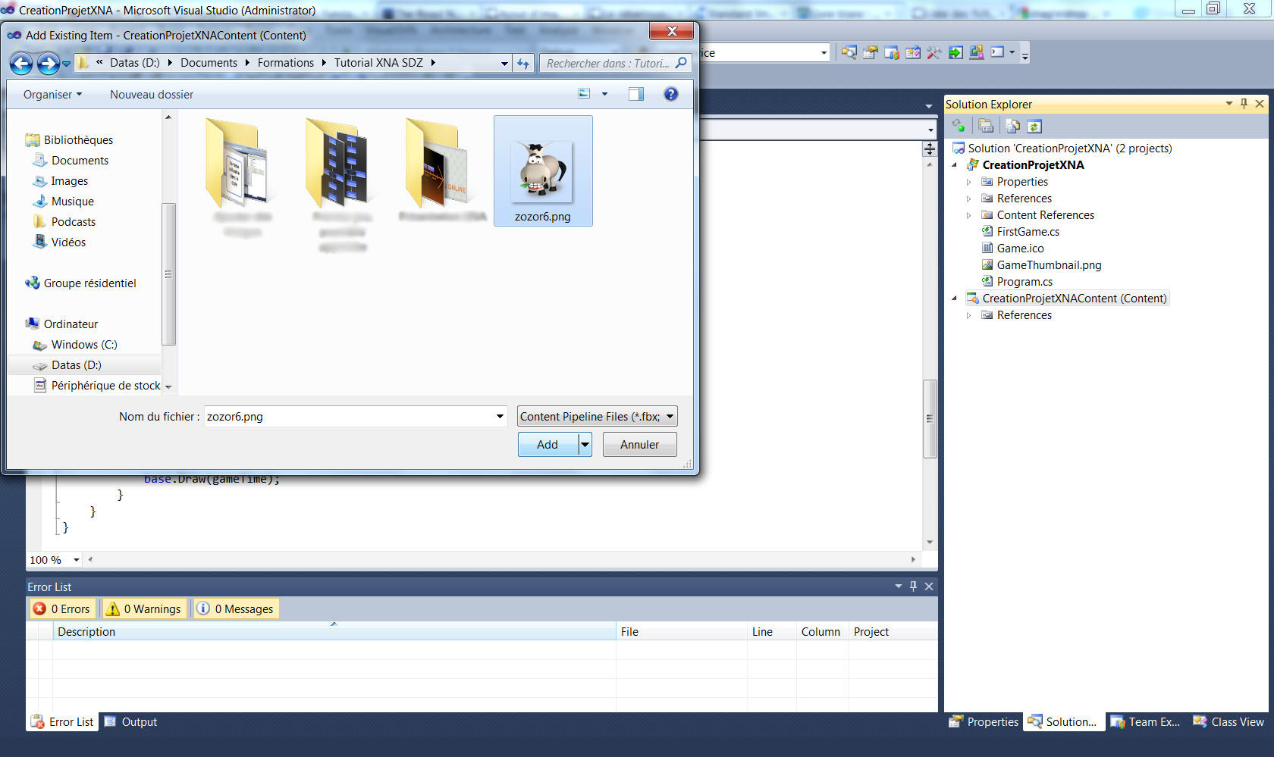Viewport: 1274px width, 757px height.
Task: Select GameThumbnail.png in Solution Explorer
Action: (x=1049, y=265)
